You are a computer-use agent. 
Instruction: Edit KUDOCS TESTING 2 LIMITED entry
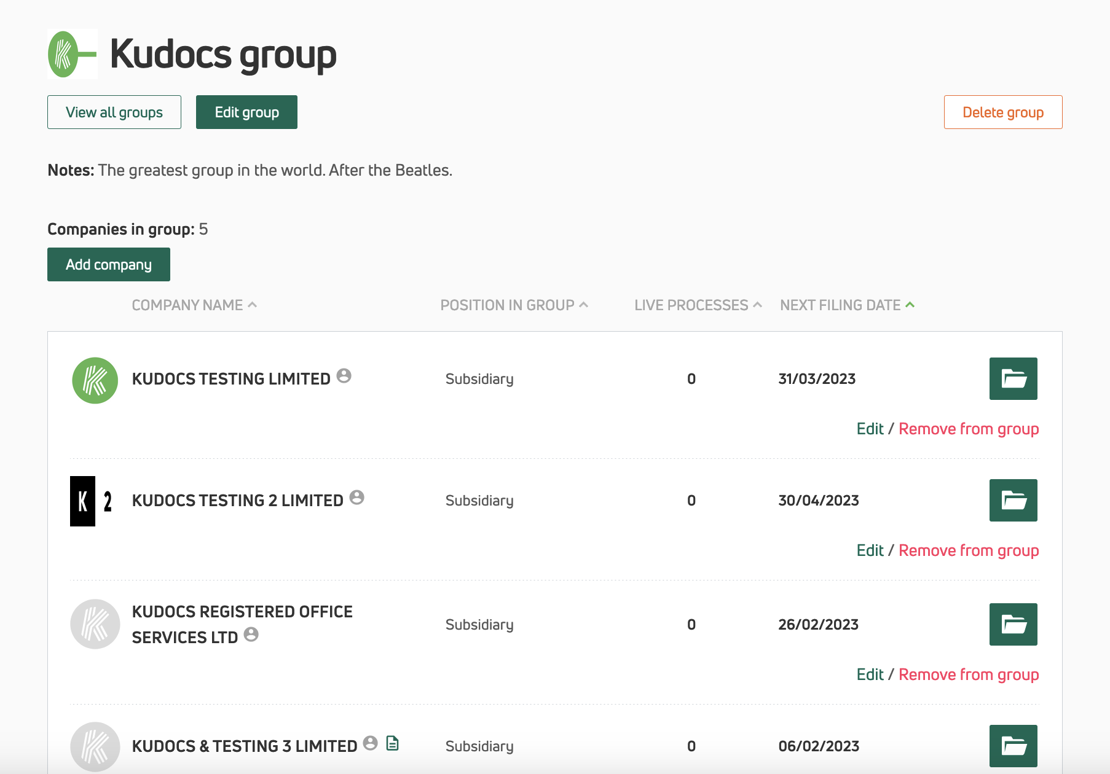870,550
